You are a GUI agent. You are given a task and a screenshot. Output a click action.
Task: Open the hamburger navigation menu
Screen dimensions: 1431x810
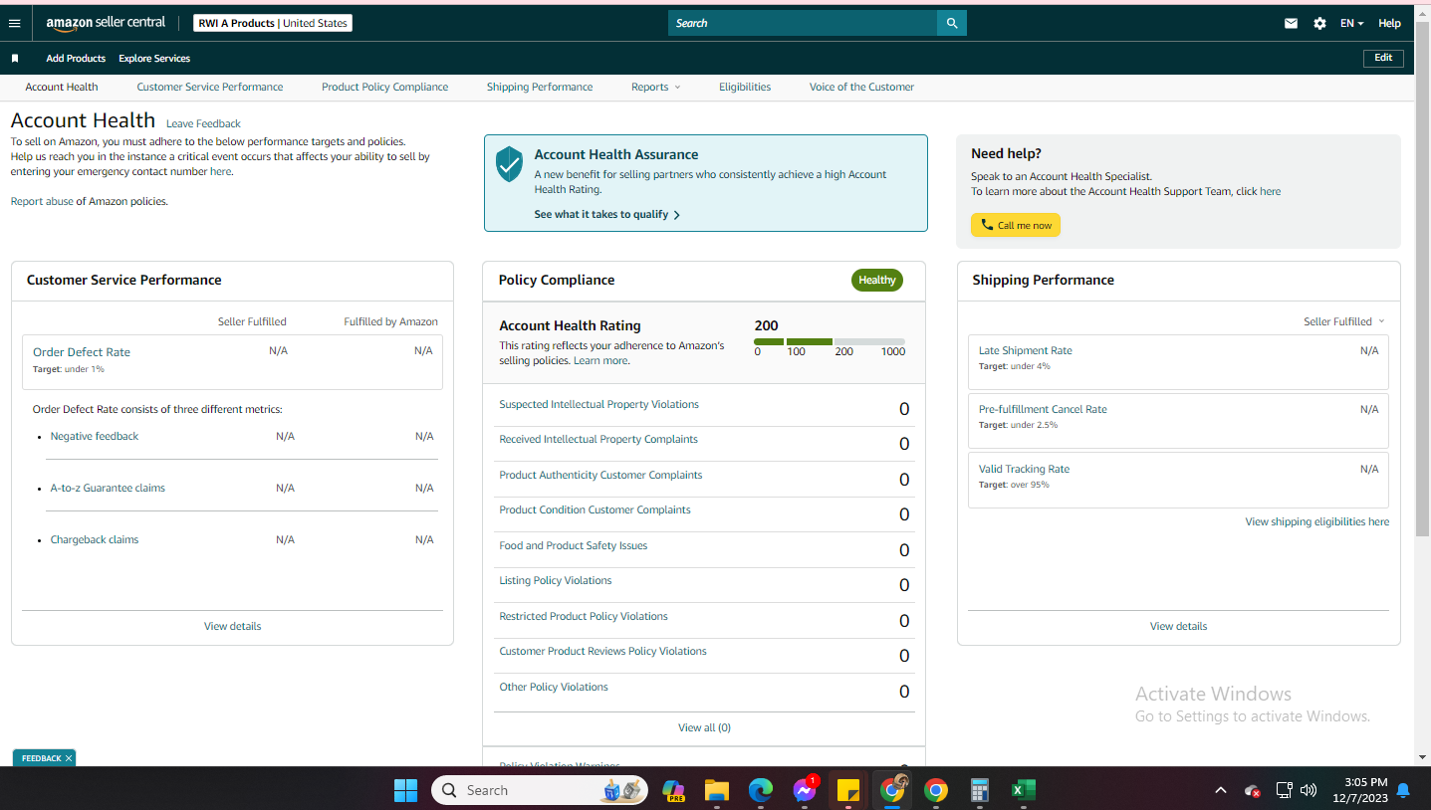[14, 23]
